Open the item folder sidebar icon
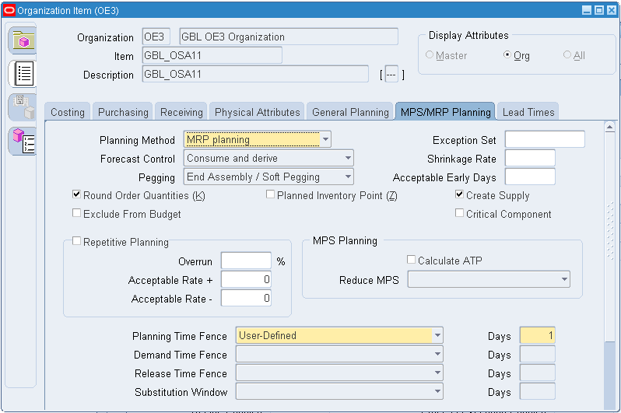 click(23, 40)
